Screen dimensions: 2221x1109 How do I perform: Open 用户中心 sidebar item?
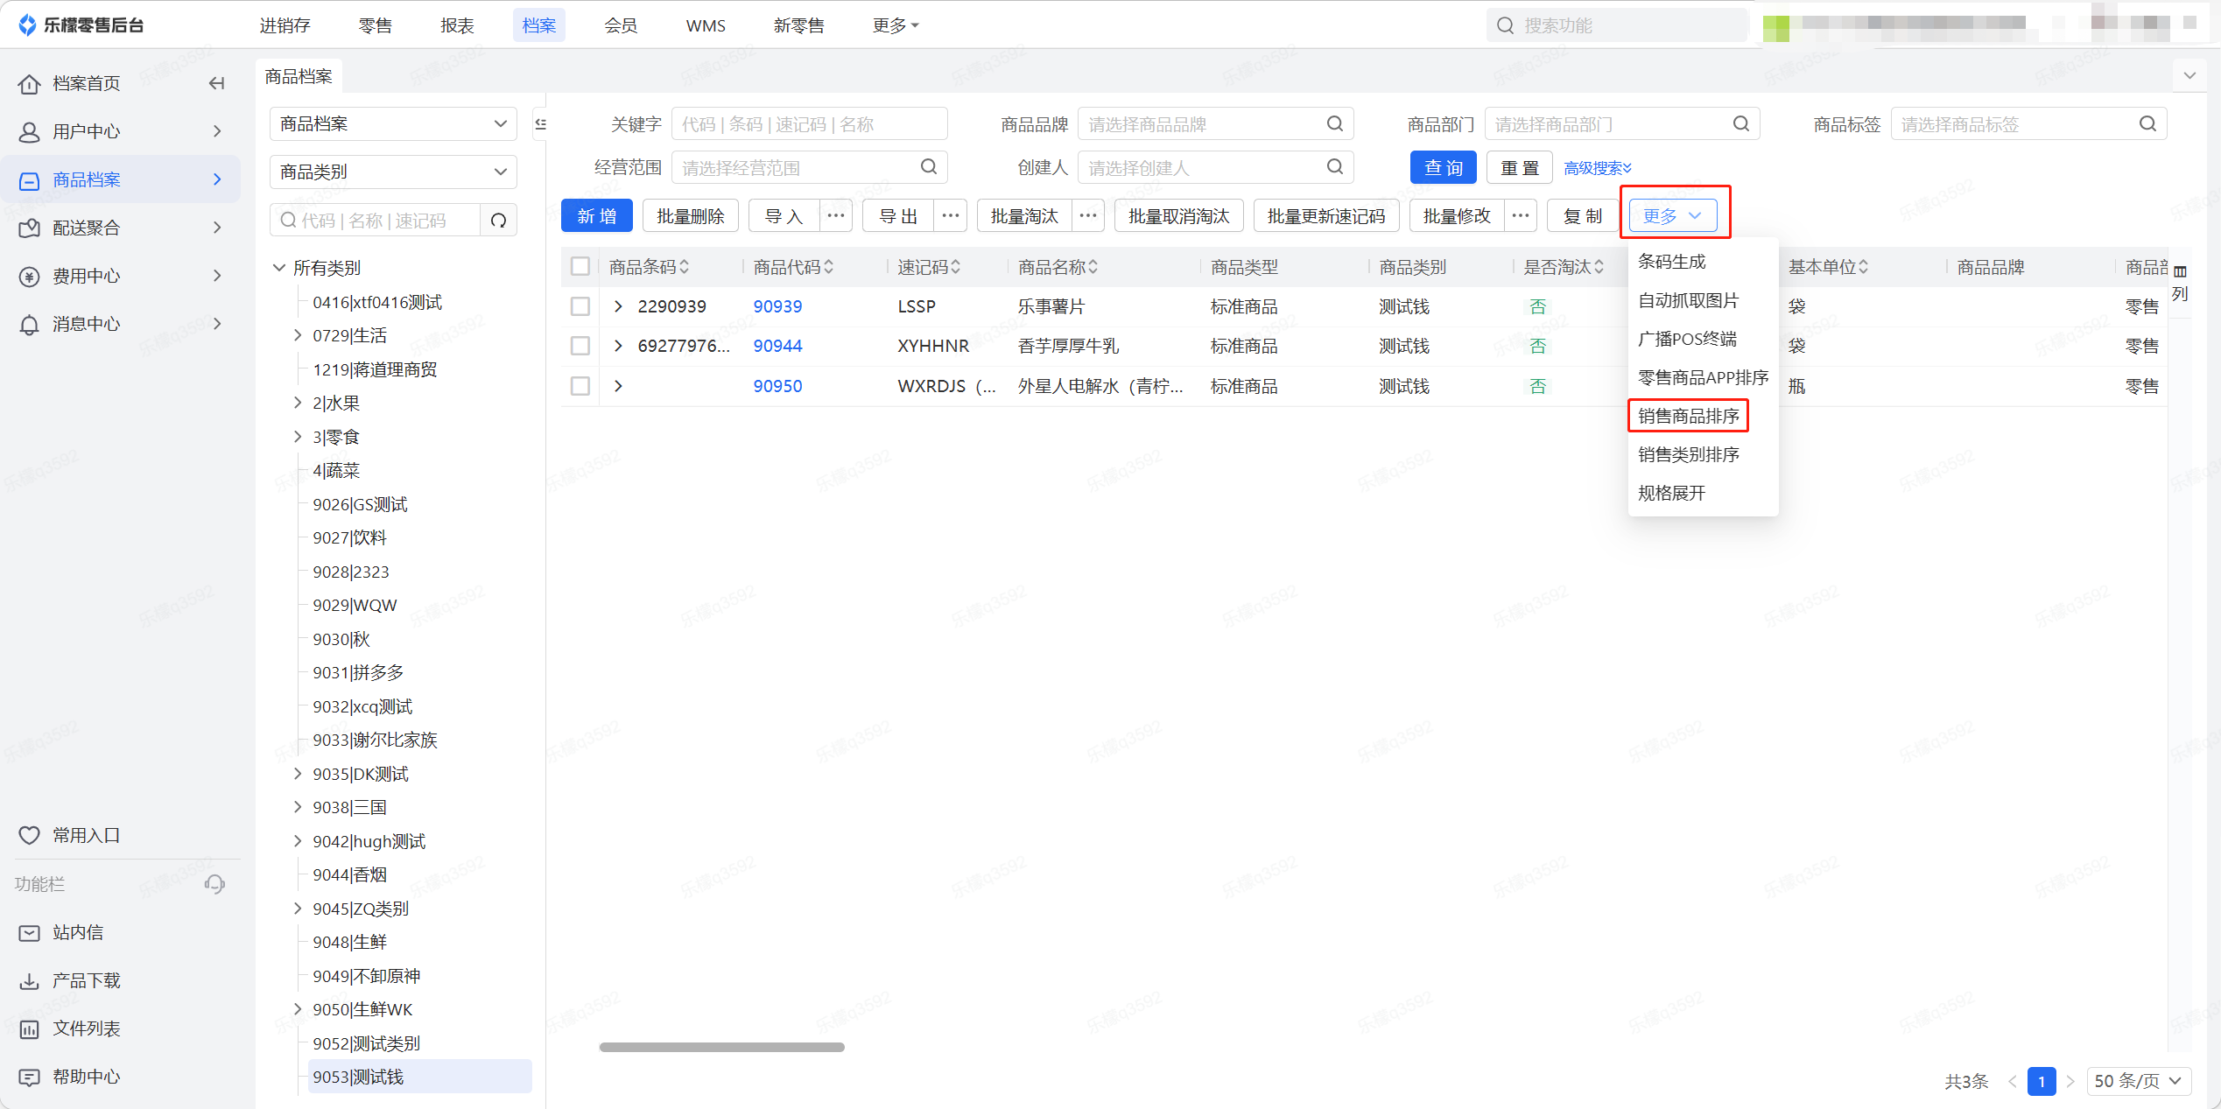pos(120,131)
